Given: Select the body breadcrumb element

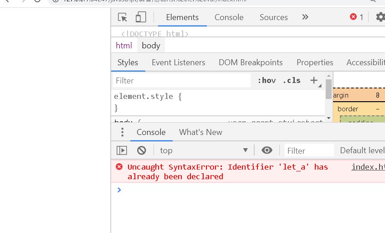Looking at the screenshot, I should 151,46.
